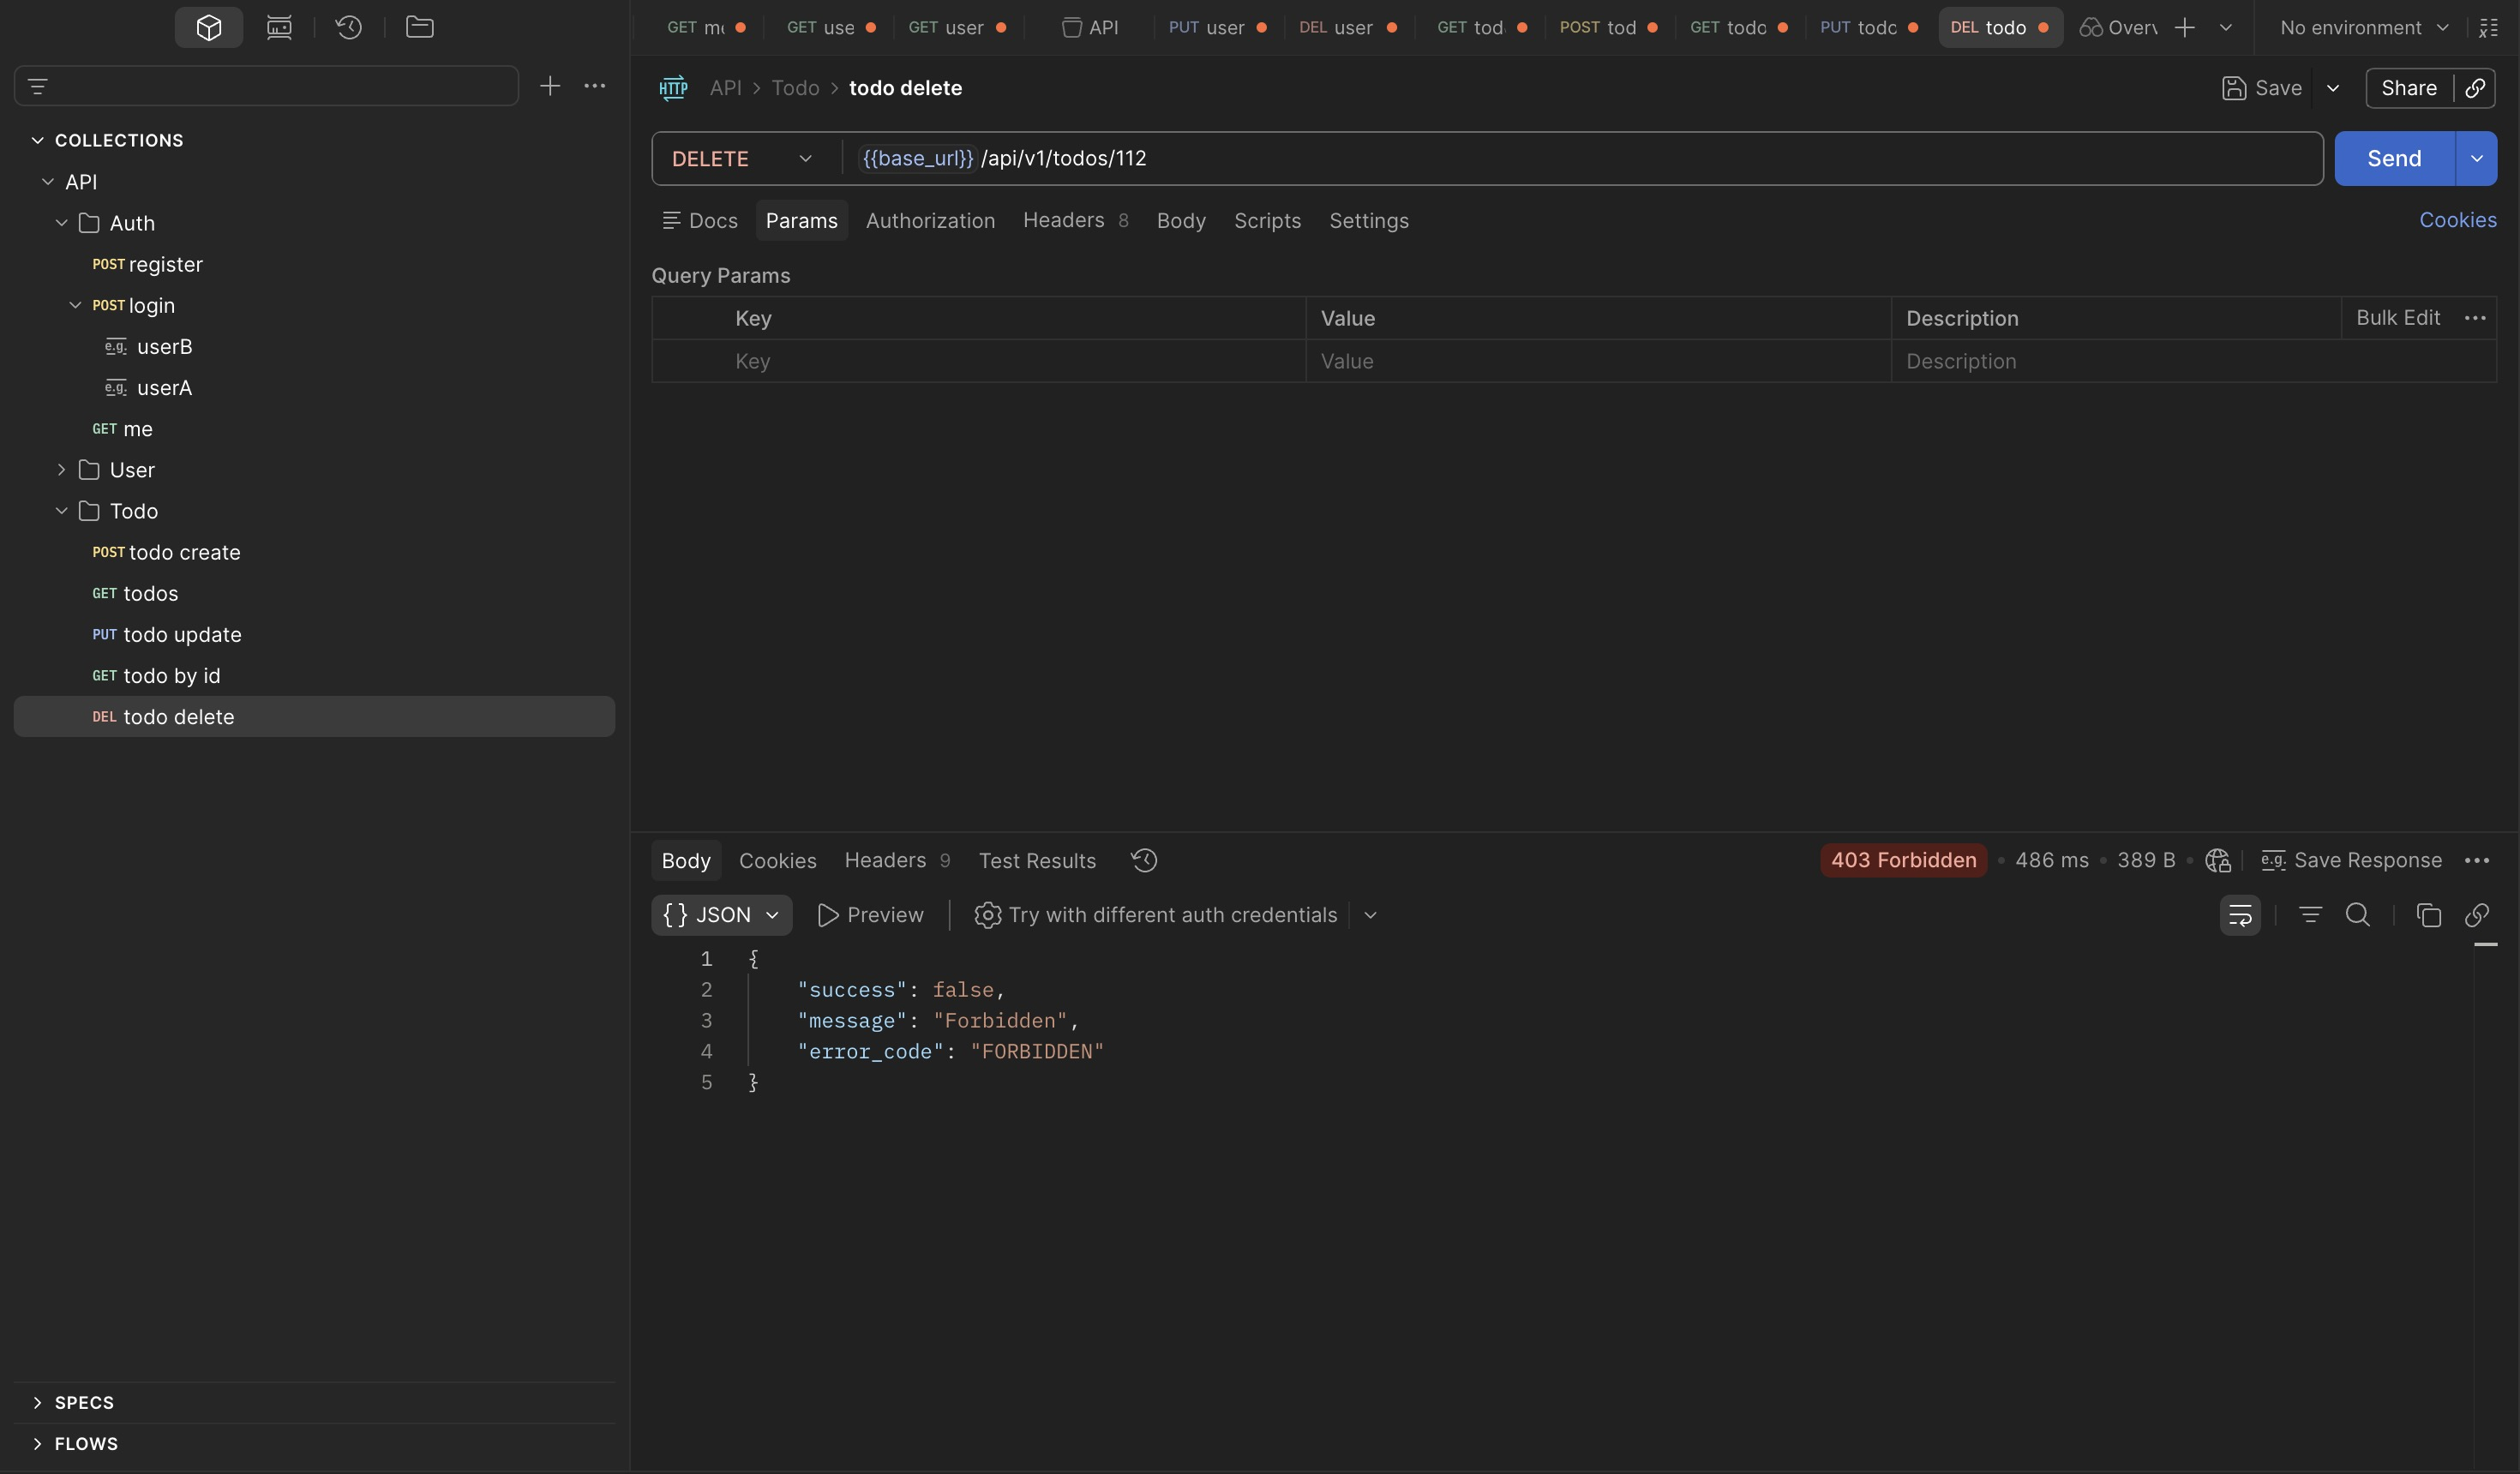Switch to the Settings tab

pos(1368,220)
